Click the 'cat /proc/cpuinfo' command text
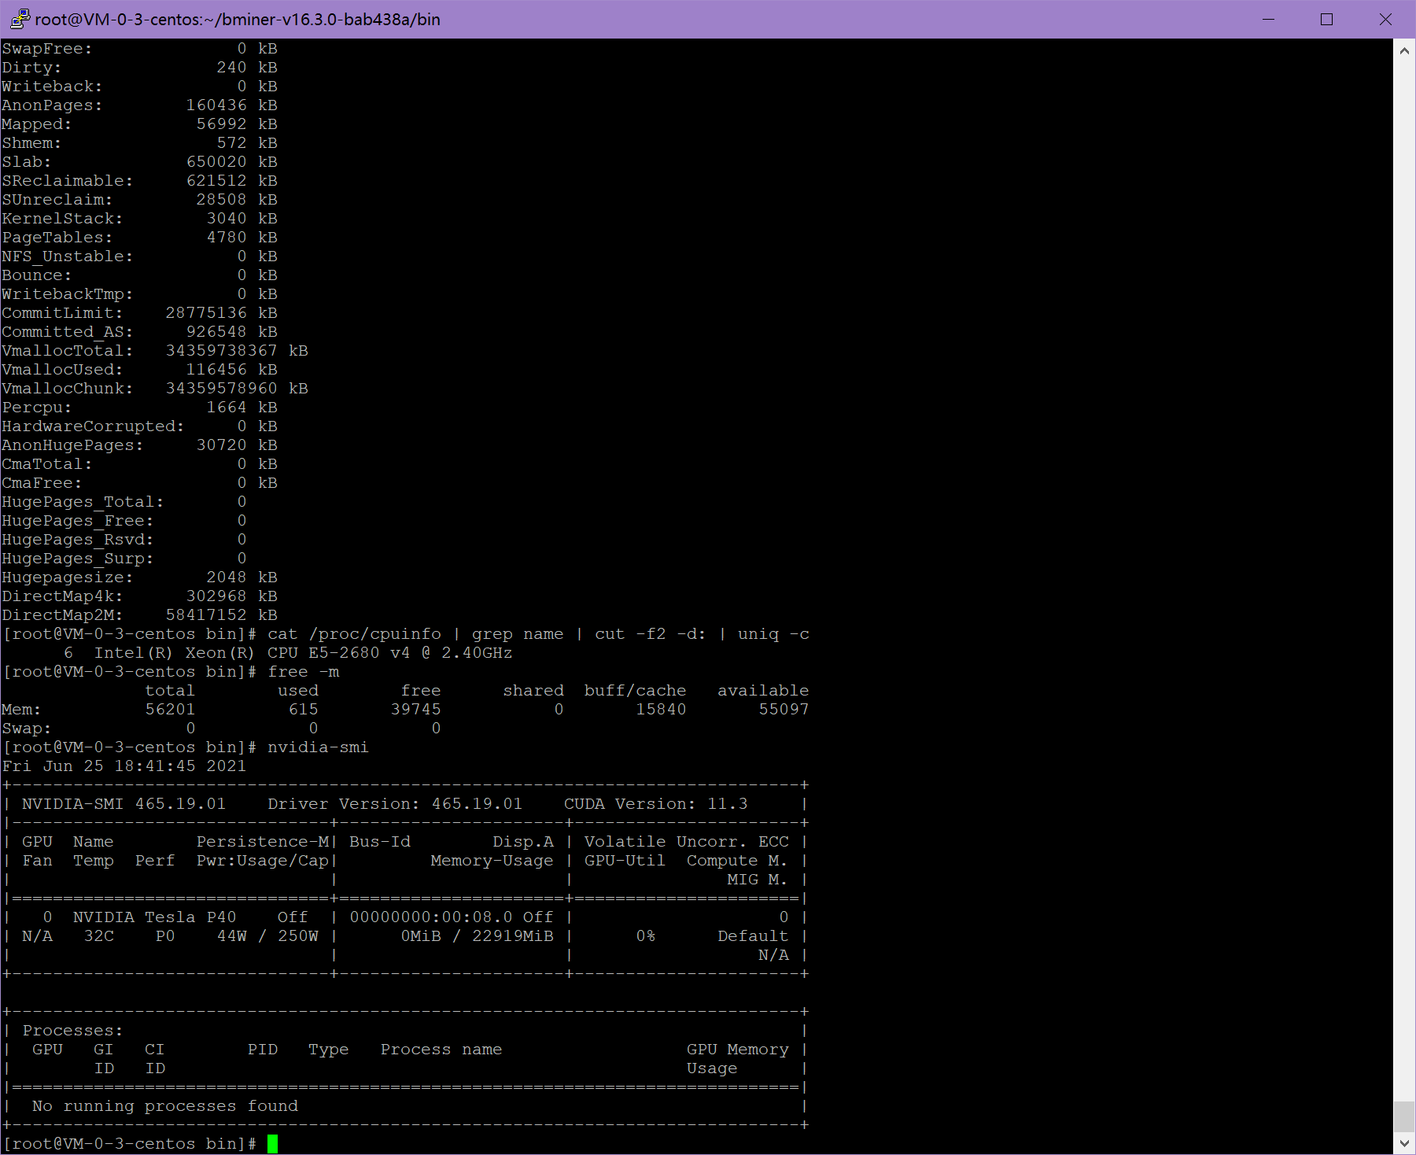Viewport: 1416px width, 1155px height. pyautogui.click(x=354, y=633)
